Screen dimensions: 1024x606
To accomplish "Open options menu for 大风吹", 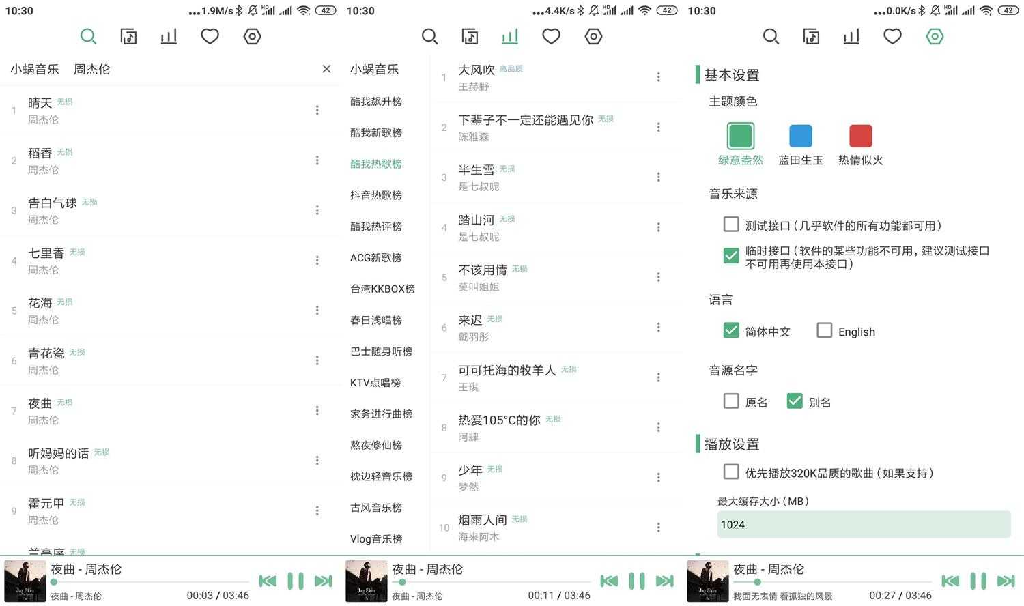I will pos(658,76).
